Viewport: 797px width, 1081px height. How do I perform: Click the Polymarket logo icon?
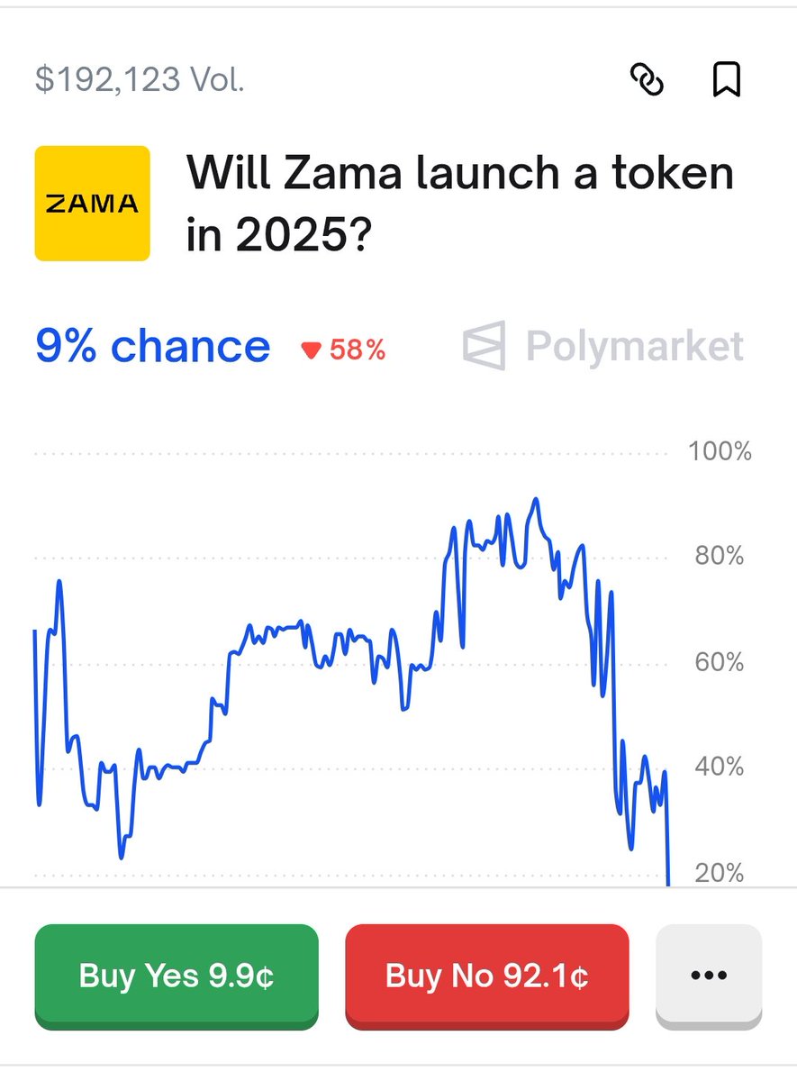pyautogui.click(x=485, y=347)
